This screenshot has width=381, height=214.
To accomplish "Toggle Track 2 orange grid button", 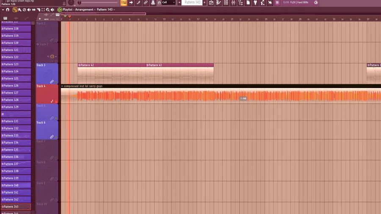I will (52, 57).
